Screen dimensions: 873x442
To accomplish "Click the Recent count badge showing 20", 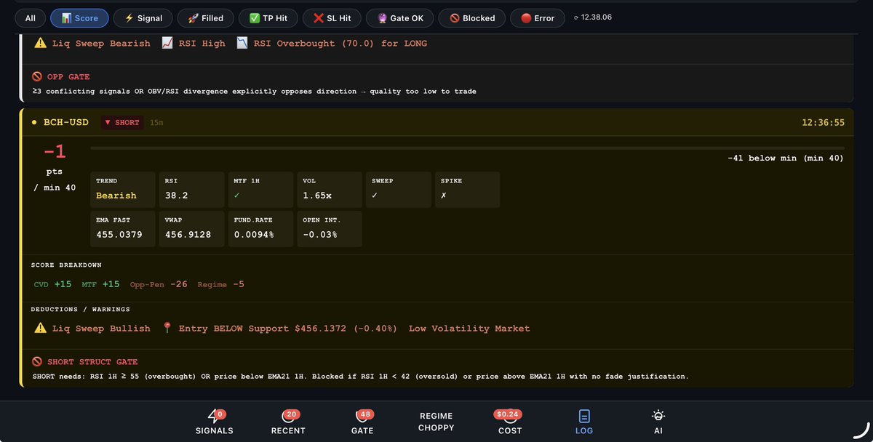I will point(292,414).
